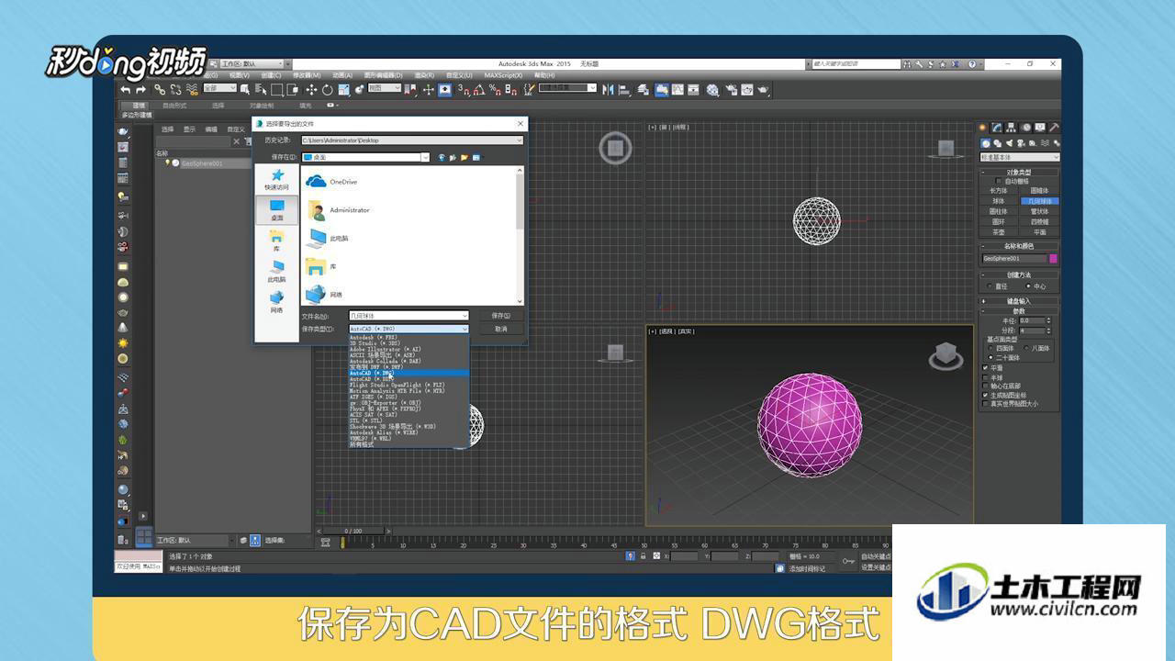
Task: Open the workspace (工作区) dropdown in title bar
Action: 251,64
